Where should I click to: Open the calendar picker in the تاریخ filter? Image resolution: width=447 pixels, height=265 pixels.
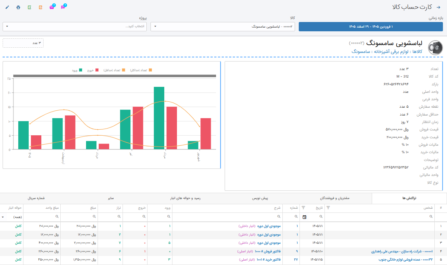tap(305, 217)
